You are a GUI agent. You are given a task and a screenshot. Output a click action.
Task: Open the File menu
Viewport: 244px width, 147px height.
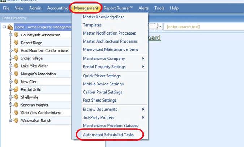[6, 8]
